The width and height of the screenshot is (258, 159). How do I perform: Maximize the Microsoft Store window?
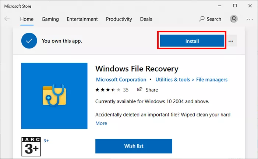pos(235,6)
